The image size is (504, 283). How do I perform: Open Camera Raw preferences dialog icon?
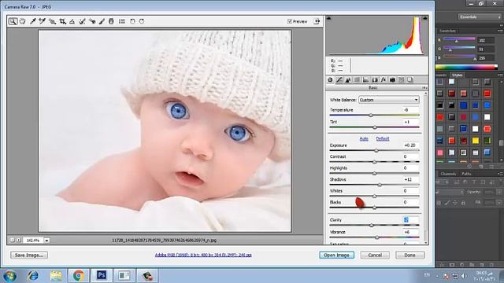click(122, 21)
